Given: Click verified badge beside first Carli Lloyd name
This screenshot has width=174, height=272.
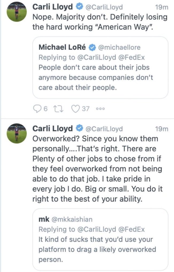Looking at the screenshot, I should point(79,7).
